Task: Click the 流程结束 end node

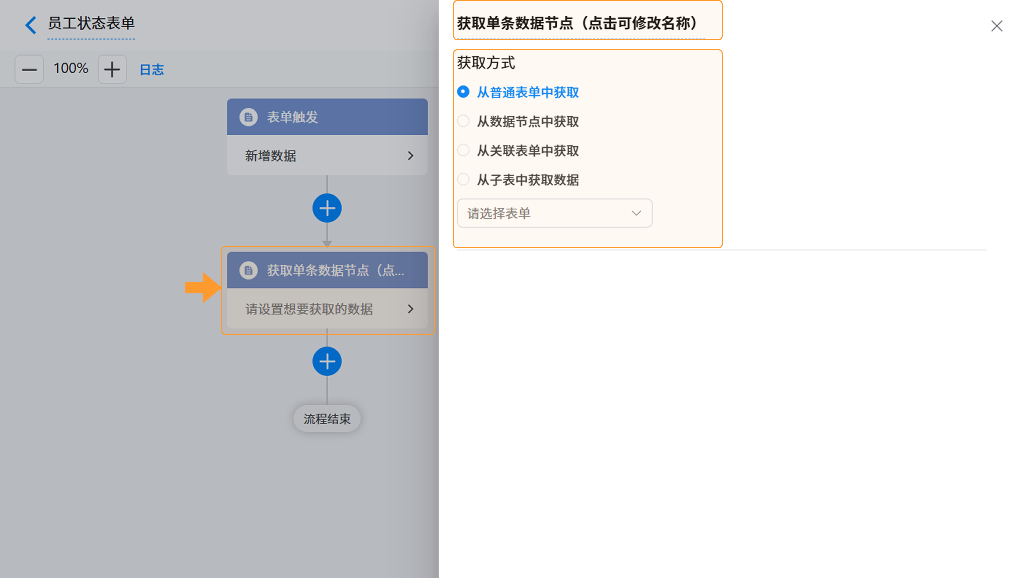Action: pyautogui.click(x=327, y=419)
